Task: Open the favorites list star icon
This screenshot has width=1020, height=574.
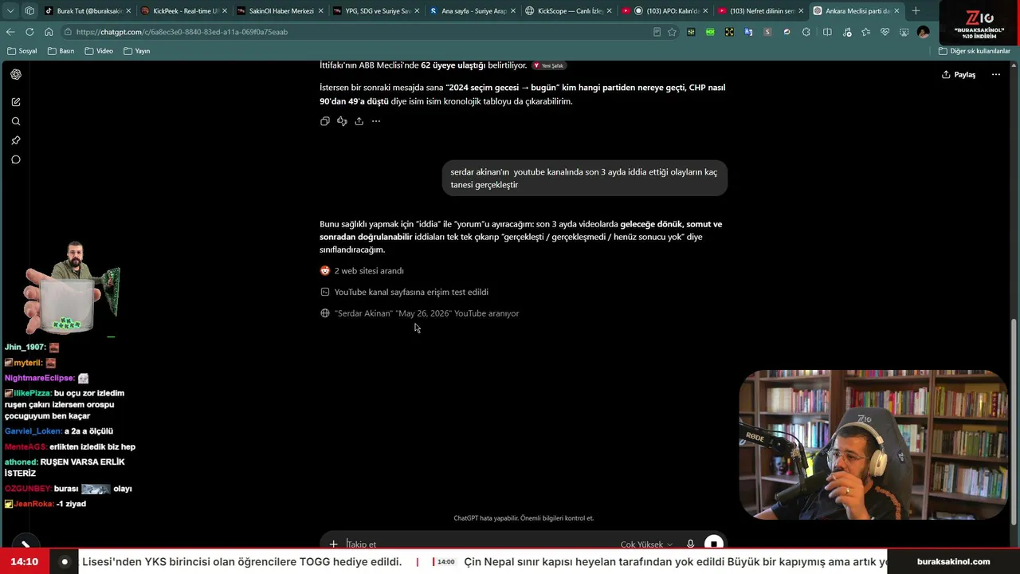Action: (865, 32)
